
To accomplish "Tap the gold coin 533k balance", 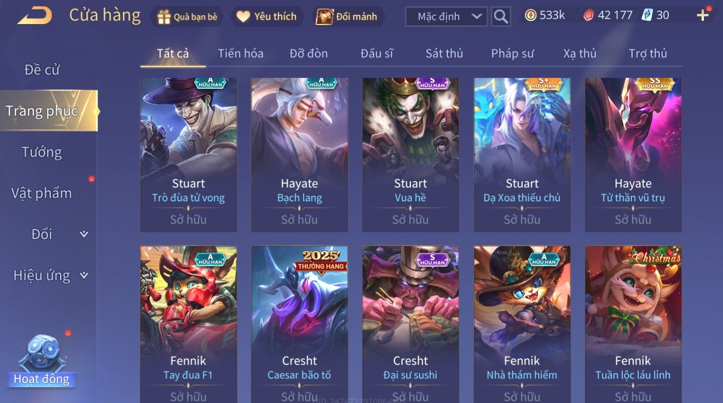I will click(x=545, y=15).
